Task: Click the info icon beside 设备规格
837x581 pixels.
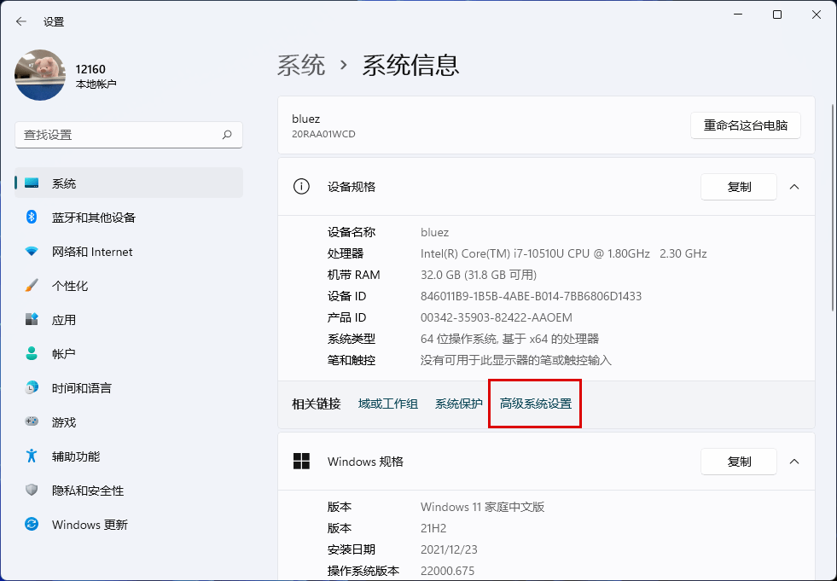Action: point(301,186)
